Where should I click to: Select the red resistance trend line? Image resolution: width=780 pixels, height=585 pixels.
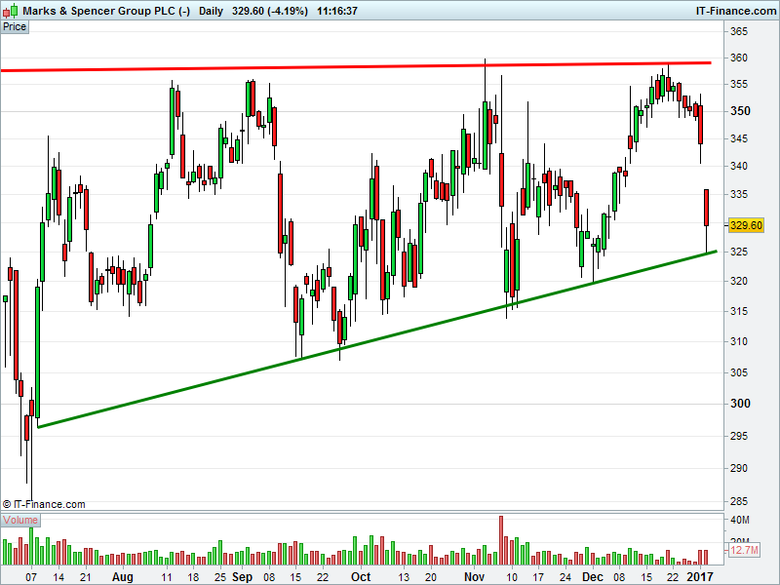(356, 66)
